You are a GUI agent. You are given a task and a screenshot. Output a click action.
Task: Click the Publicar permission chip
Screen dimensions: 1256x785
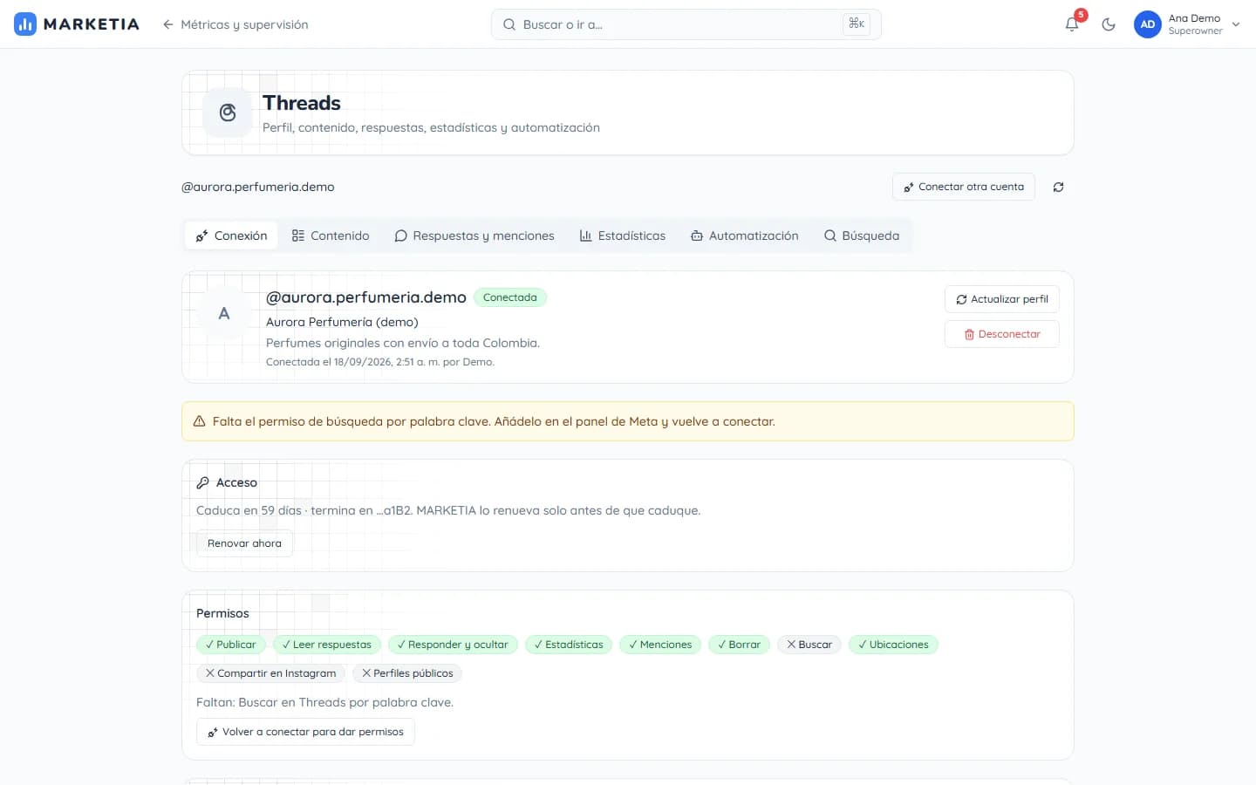(231, 645)
